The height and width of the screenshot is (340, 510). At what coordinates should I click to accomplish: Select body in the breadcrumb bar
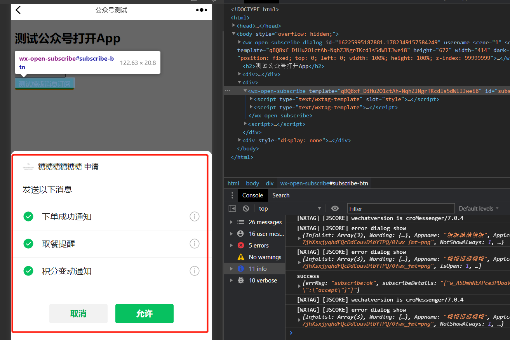252,183
